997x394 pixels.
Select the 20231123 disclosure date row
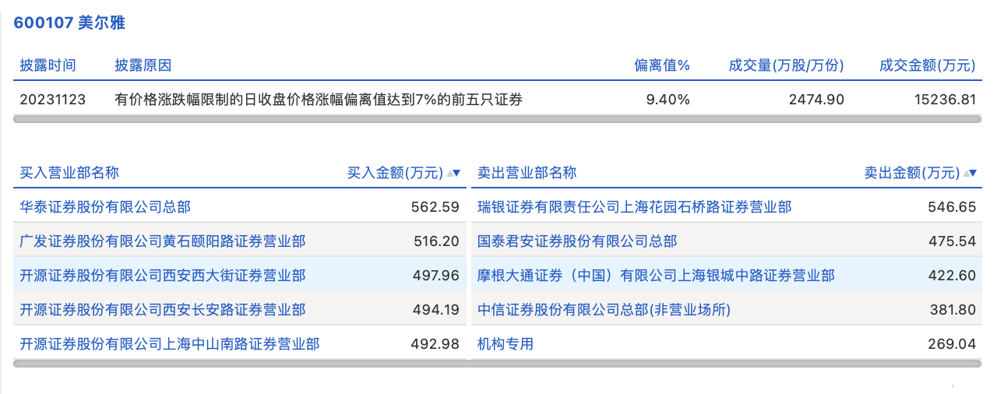point(53,100)
